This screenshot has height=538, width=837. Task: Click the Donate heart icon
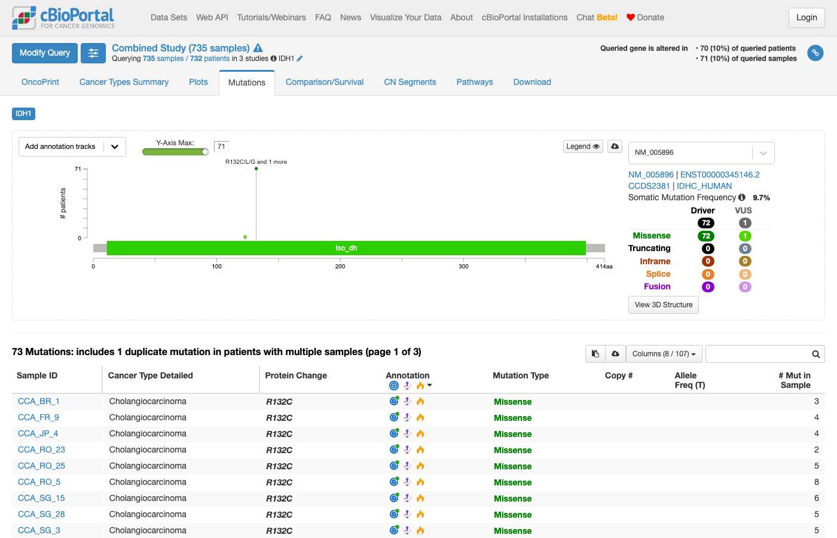click(630, 17)
